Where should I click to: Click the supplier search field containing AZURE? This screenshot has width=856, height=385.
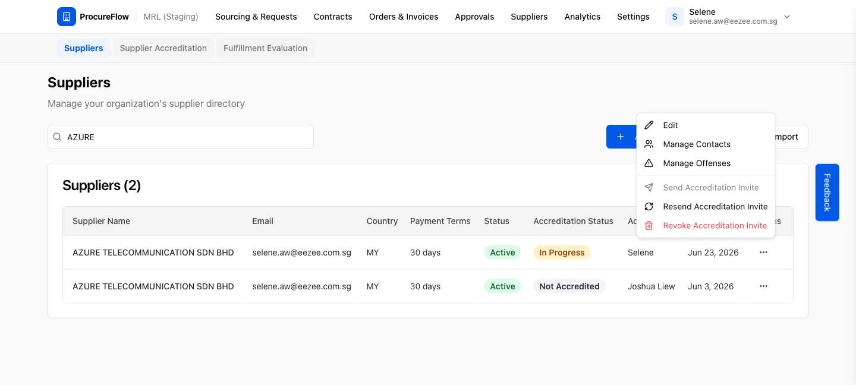[181, 137]
